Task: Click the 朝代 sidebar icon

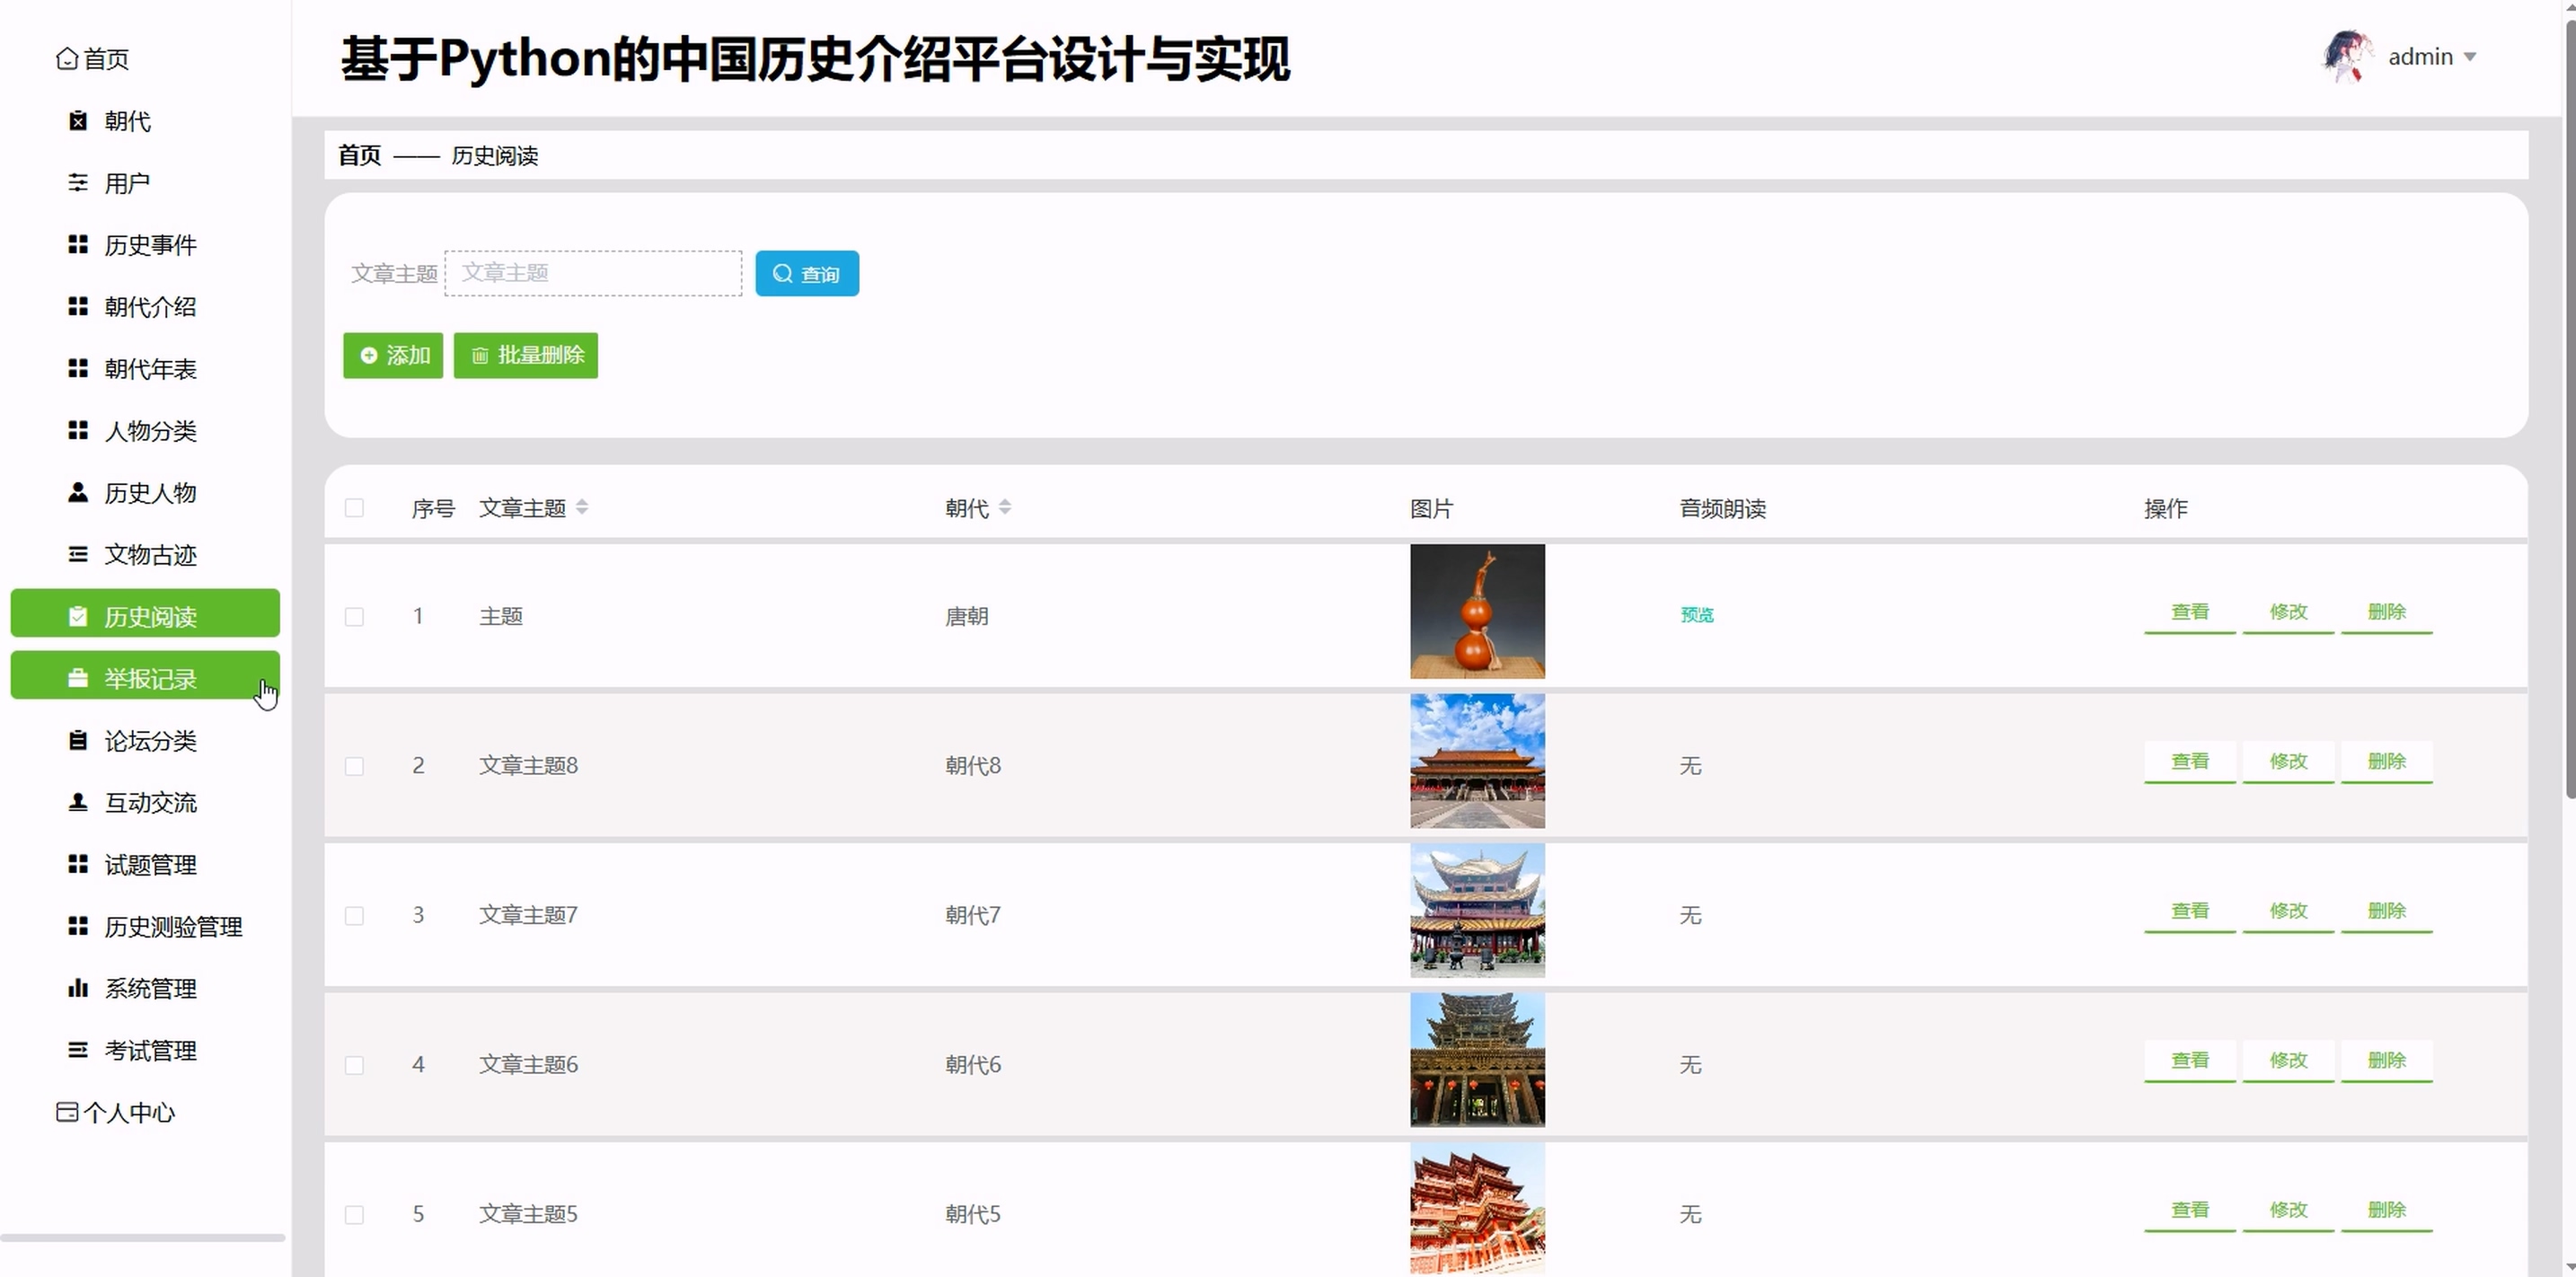Action: 78,121
